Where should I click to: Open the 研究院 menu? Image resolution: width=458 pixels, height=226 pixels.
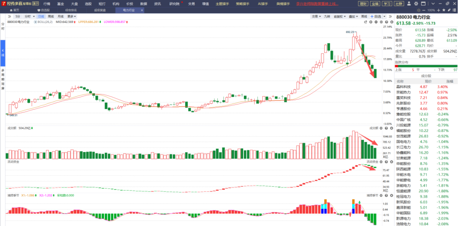[x=175, y=4]
